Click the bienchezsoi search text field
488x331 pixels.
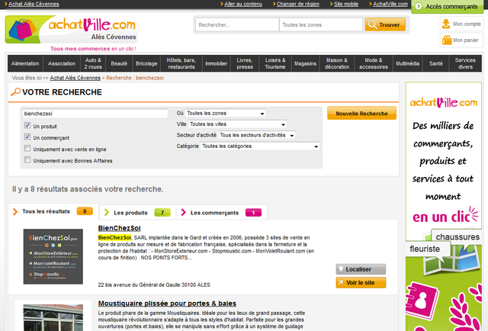(95, 114)
